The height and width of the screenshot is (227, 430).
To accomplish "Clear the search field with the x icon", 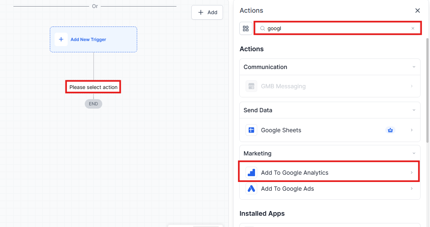I will 413,28.
